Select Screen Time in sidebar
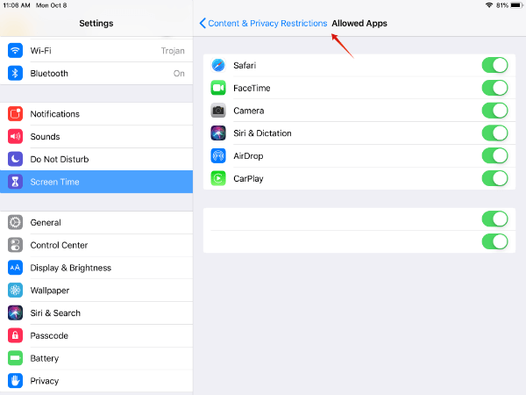 click(96, 182)
